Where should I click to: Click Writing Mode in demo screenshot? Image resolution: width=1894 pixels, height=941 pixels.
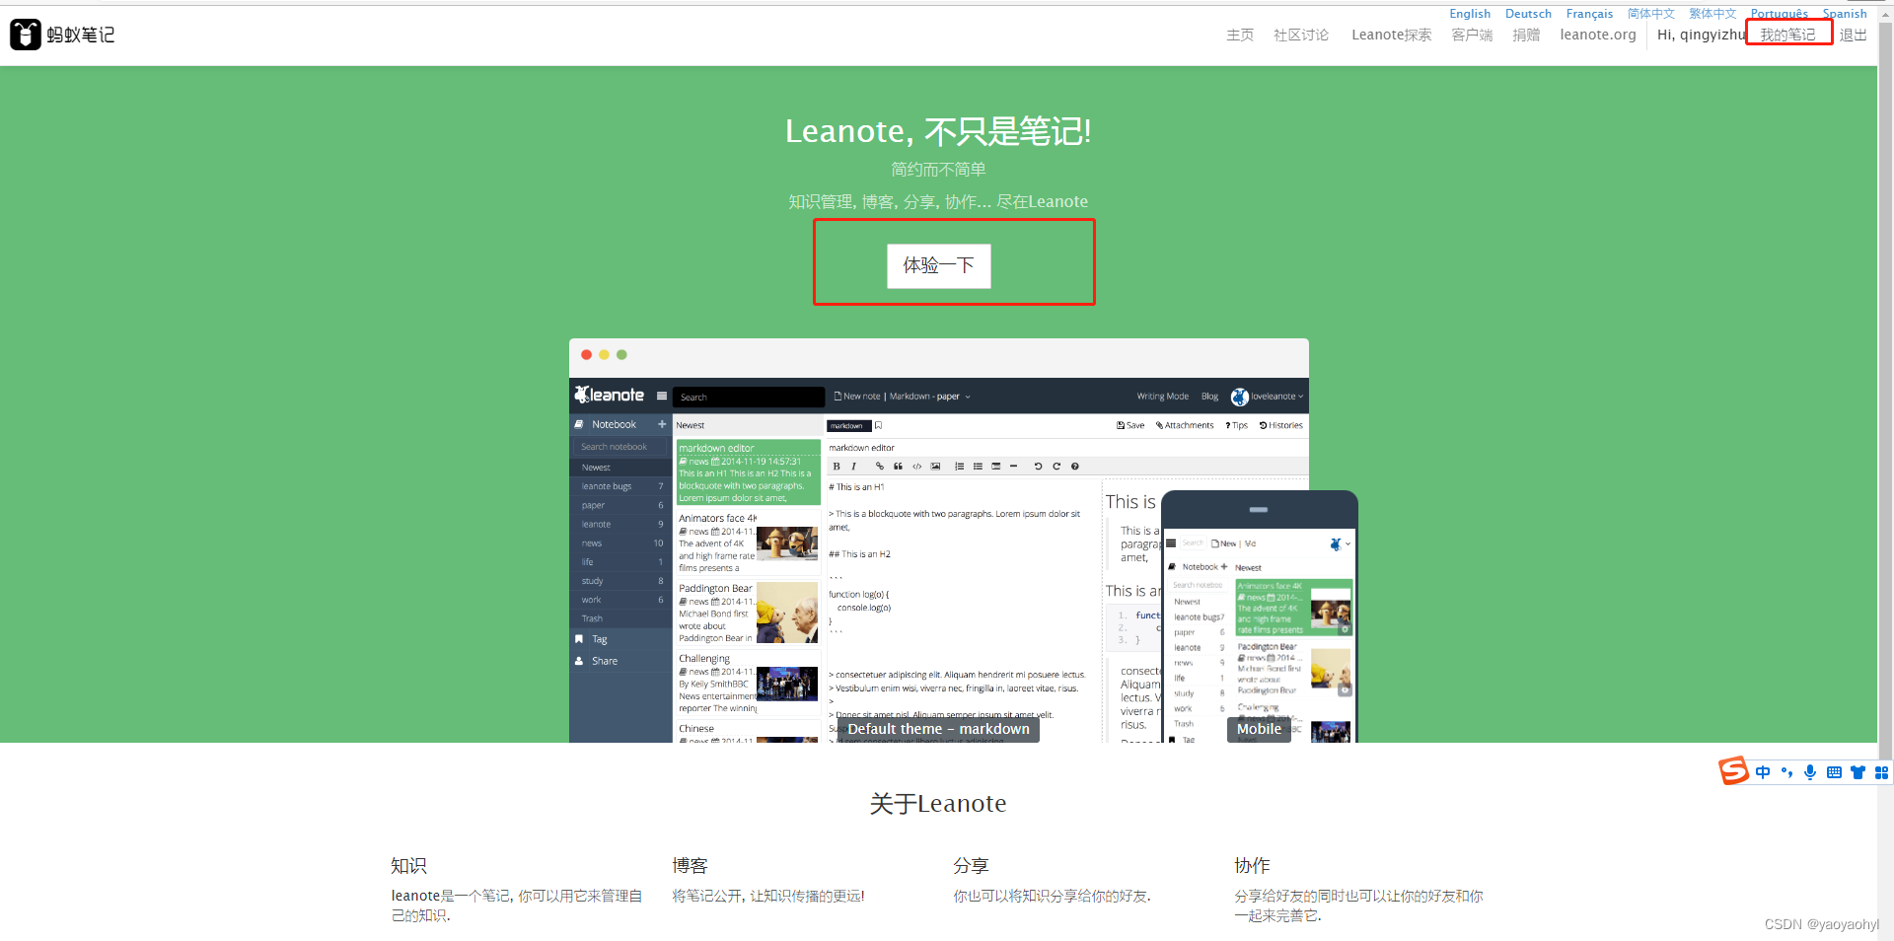tap(1162, 397)
